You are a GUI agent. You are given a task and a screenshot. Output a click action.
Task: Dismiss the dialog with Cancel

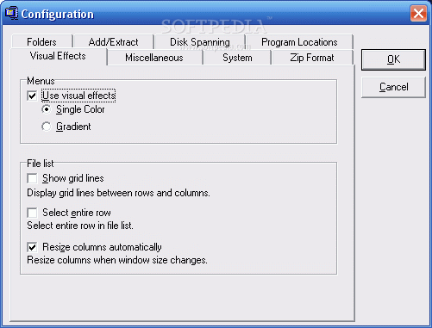tap(393, 87)
